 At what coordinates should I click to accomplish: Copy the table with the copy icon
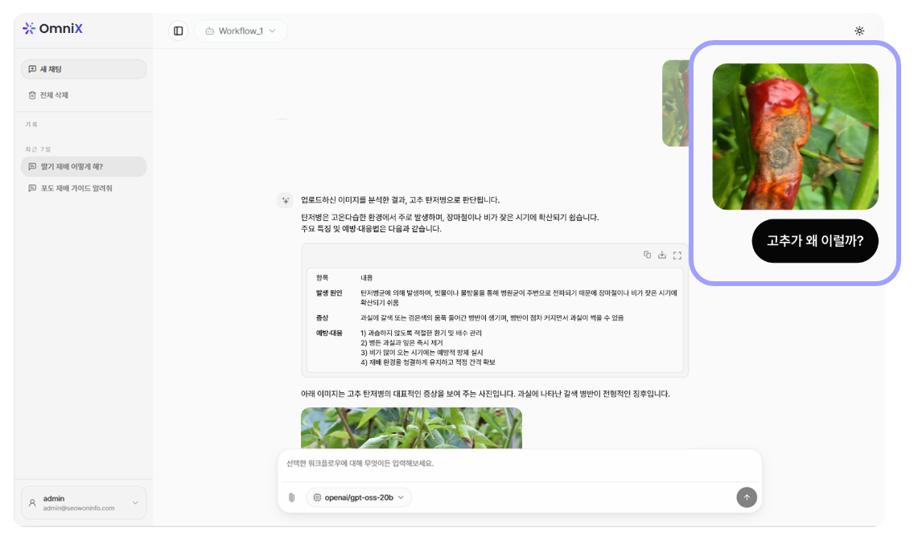pyautogui.click(x=647, y=255)
